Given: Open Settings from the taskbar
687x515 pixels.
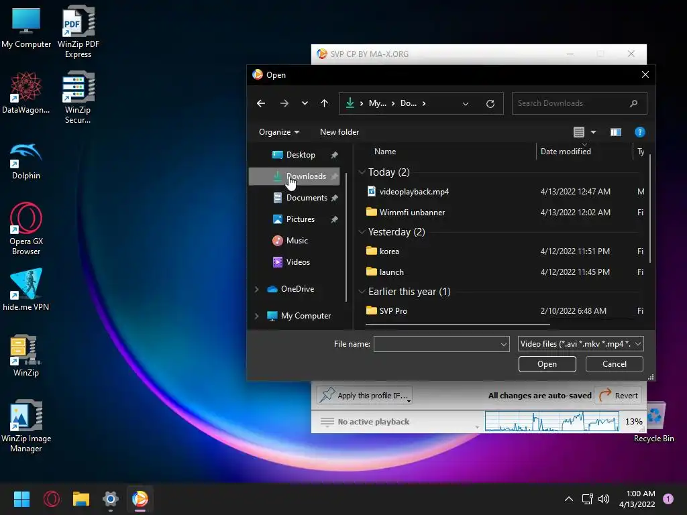Looking at the screenshot, I should [111, 499].
